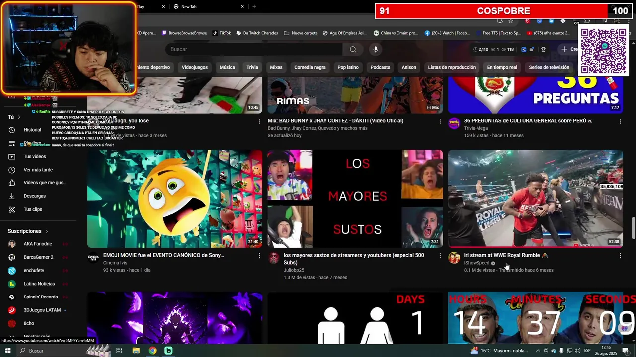
Task: Close the New Tab browser tab
Action: 242,7
